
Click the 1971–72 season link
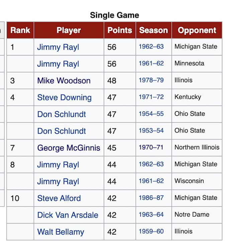pyautogui.click(x=151, y=97)
